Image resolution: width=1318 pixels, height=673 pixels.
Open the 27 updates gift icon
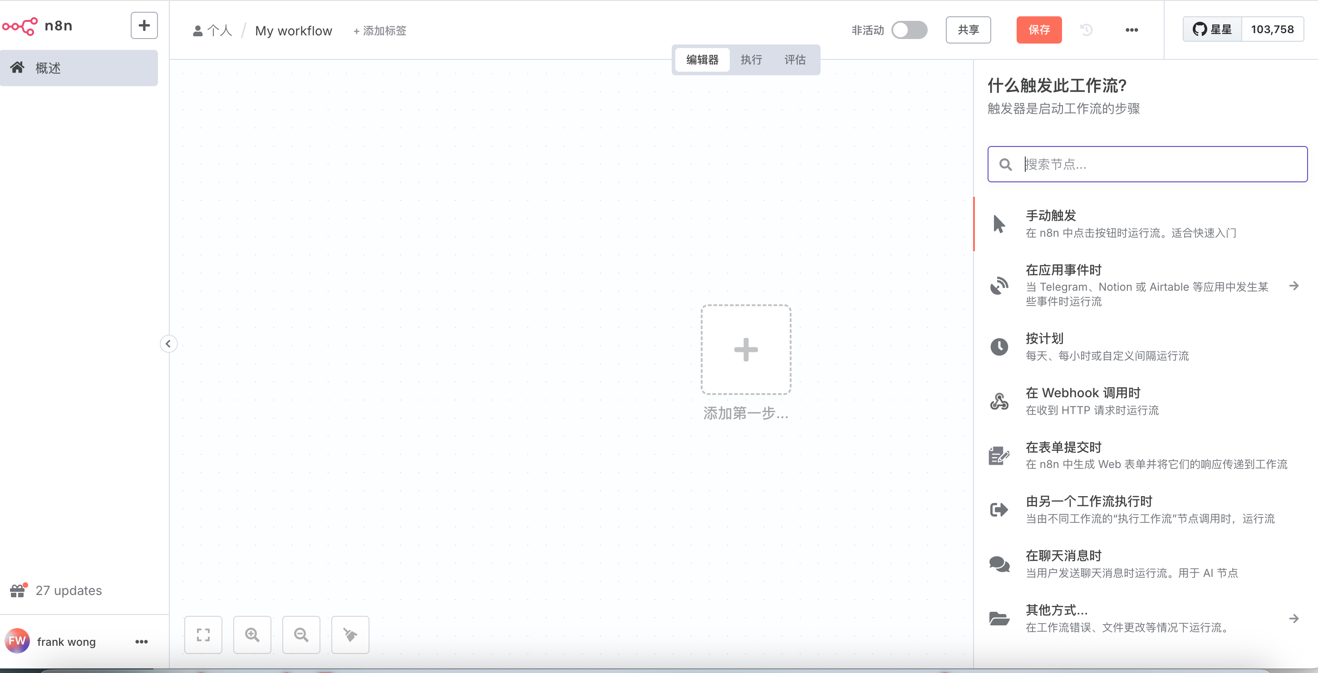coord(18,590)
